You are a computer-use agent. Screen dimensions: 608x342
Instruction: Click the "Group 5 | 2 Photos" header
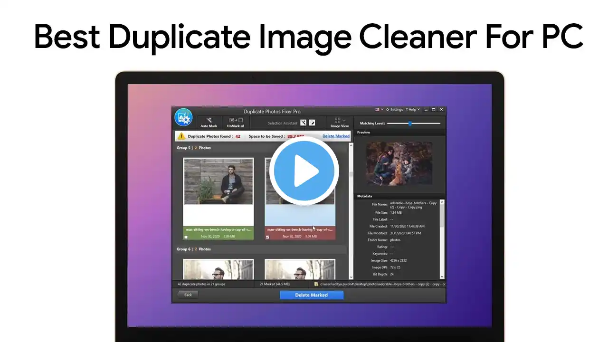(194, 148)
